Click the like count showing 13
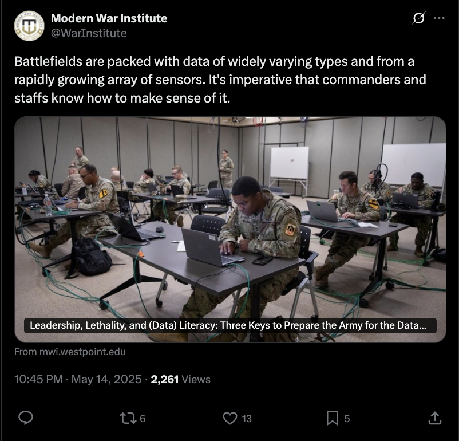Viewport: 459px width, 441px height. point(247,419)
